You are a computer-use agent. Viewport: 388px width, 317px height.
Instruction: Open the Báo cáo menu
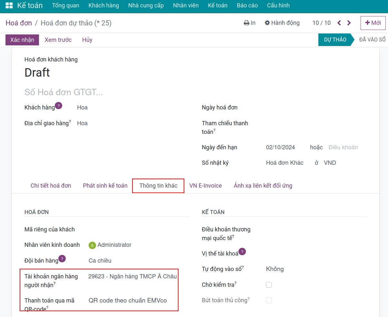(x=247, y=5)
